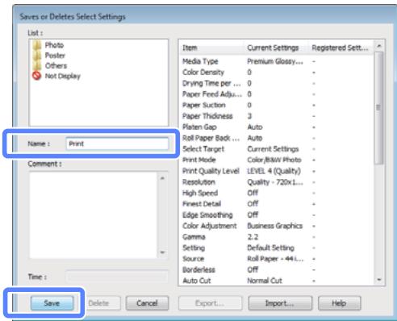Screen dimensions: 397x321
Task: Open the Import... dialog button
Action: click(x=280, y=303)
